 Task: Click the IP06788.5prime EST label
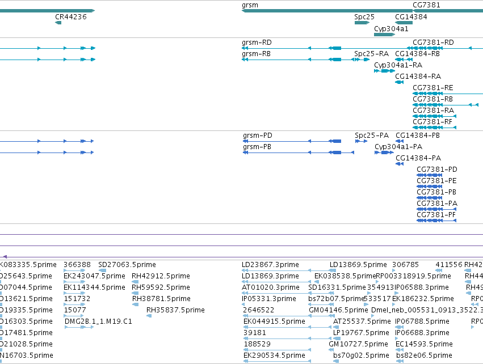click(x=422, y=321)
